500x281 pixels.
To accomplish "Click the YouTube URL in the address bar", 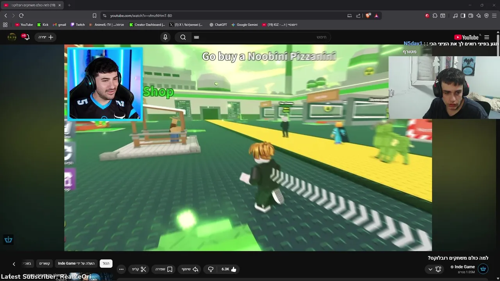I will (x=141, y=16).
